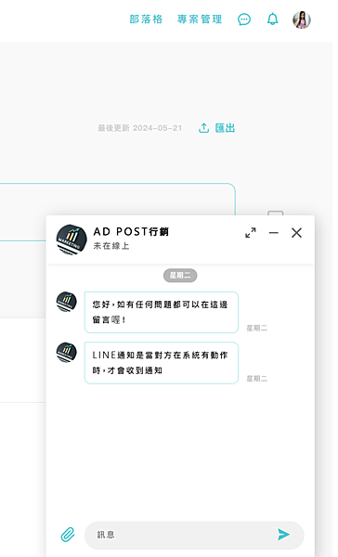The height and width of the screenshot is (557, 338).
Task: Click the AD POST行銷 chat title
Action: coord(131,231)
